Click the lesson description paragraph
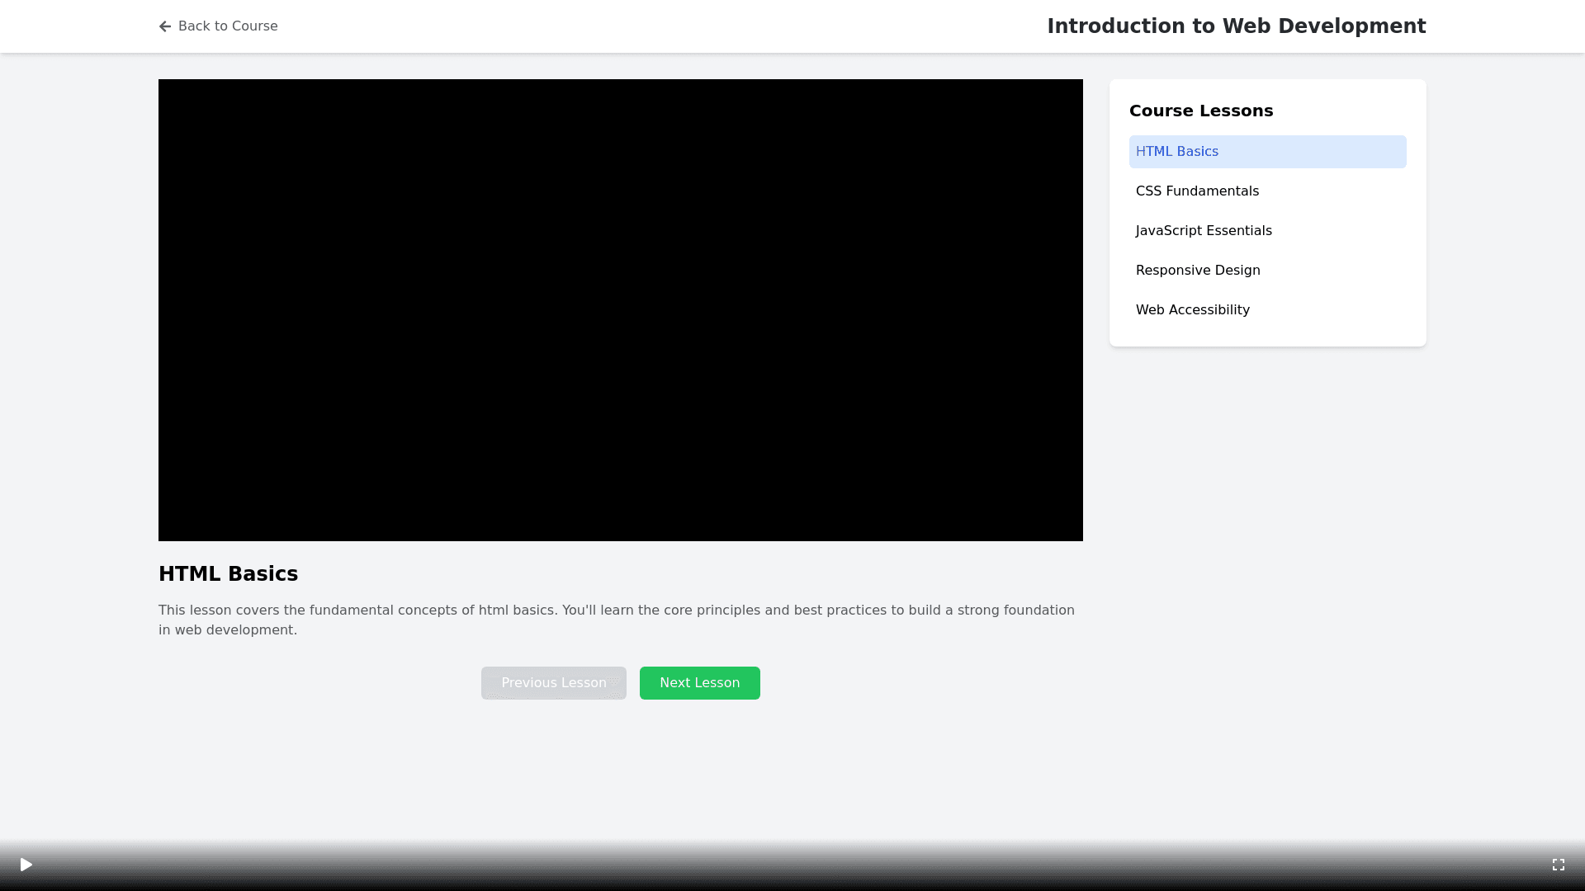Viewport: 1585px width, 891px height. [x=616, y=620]
